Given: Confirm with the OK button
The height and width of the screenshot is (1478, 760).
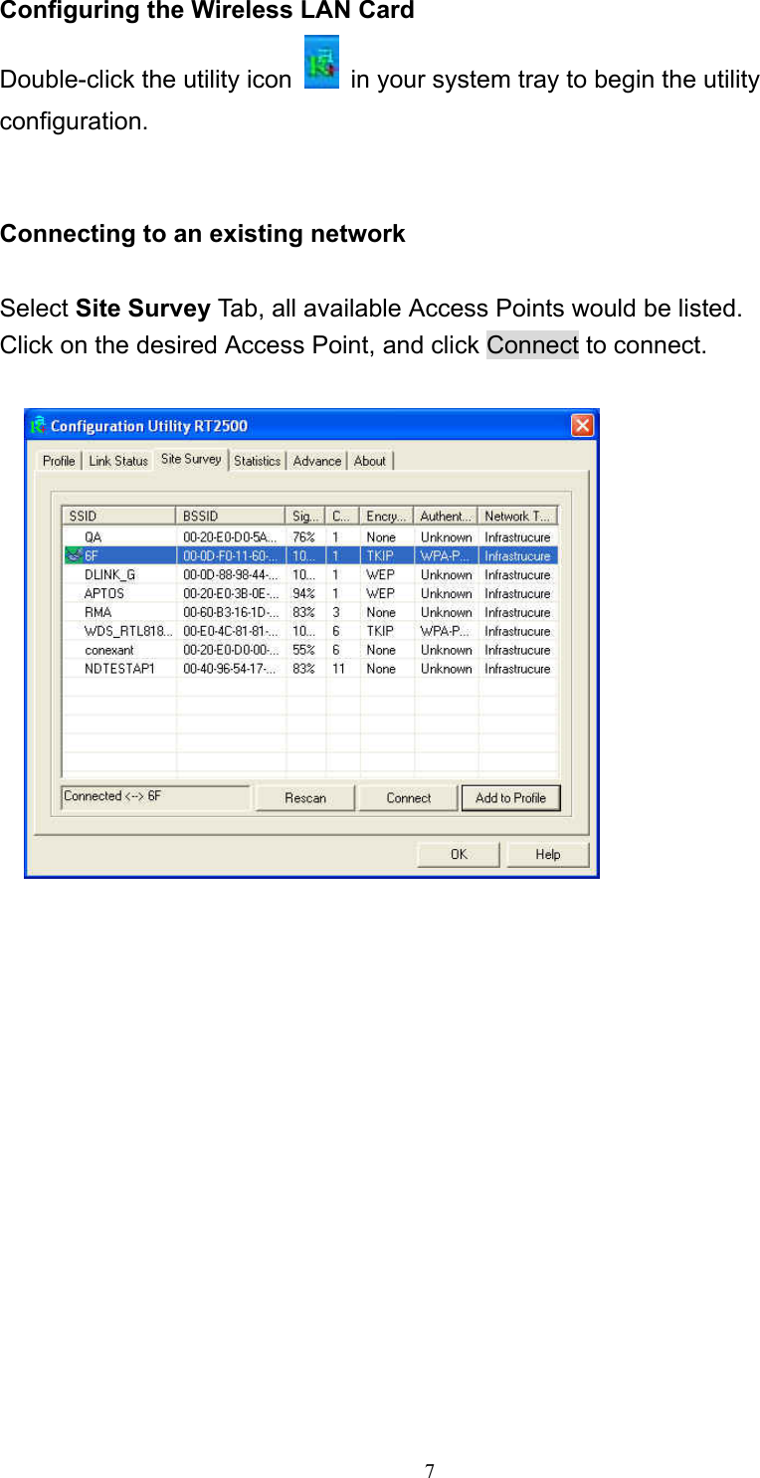Looking at the screenshot, I should point(459,854).
